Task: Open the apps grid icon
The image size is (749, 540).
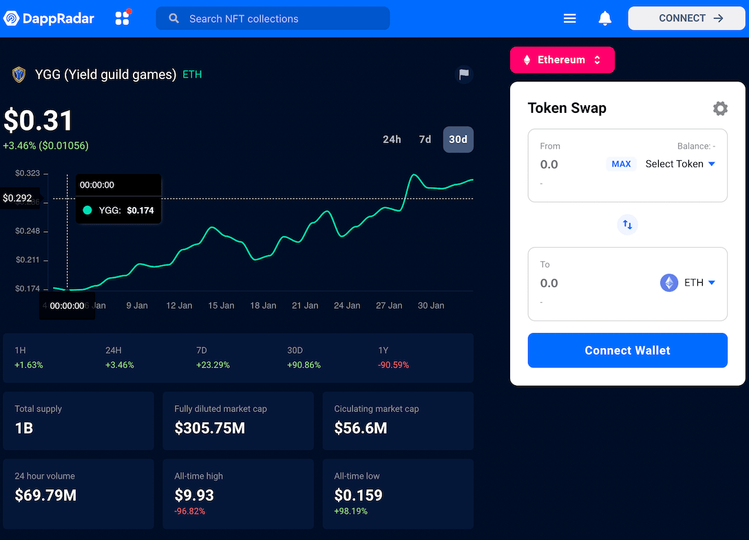Action: pyautogui.click(x=123, y=19)
